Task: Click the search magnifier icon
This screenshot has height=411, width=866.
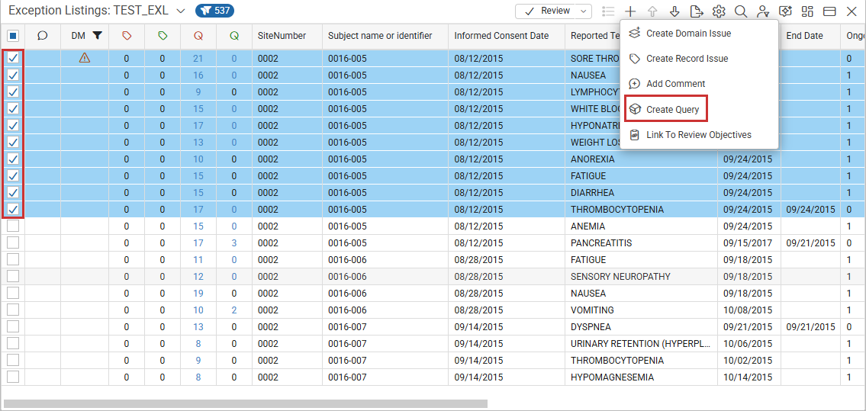Action: pos(741,11)
